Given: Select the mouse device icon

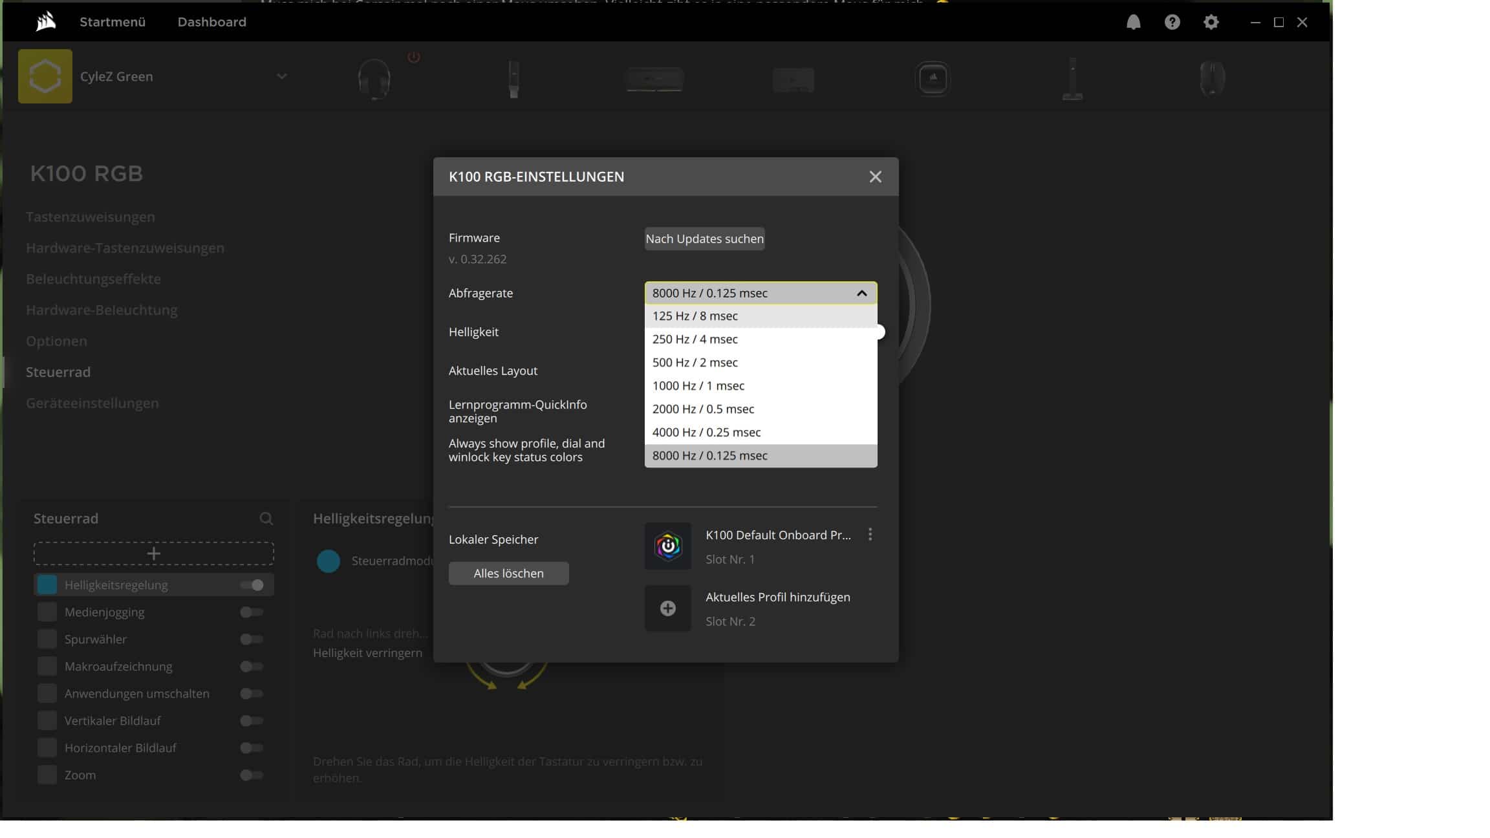Looking at the screenshot, I should pos(1212,78).
